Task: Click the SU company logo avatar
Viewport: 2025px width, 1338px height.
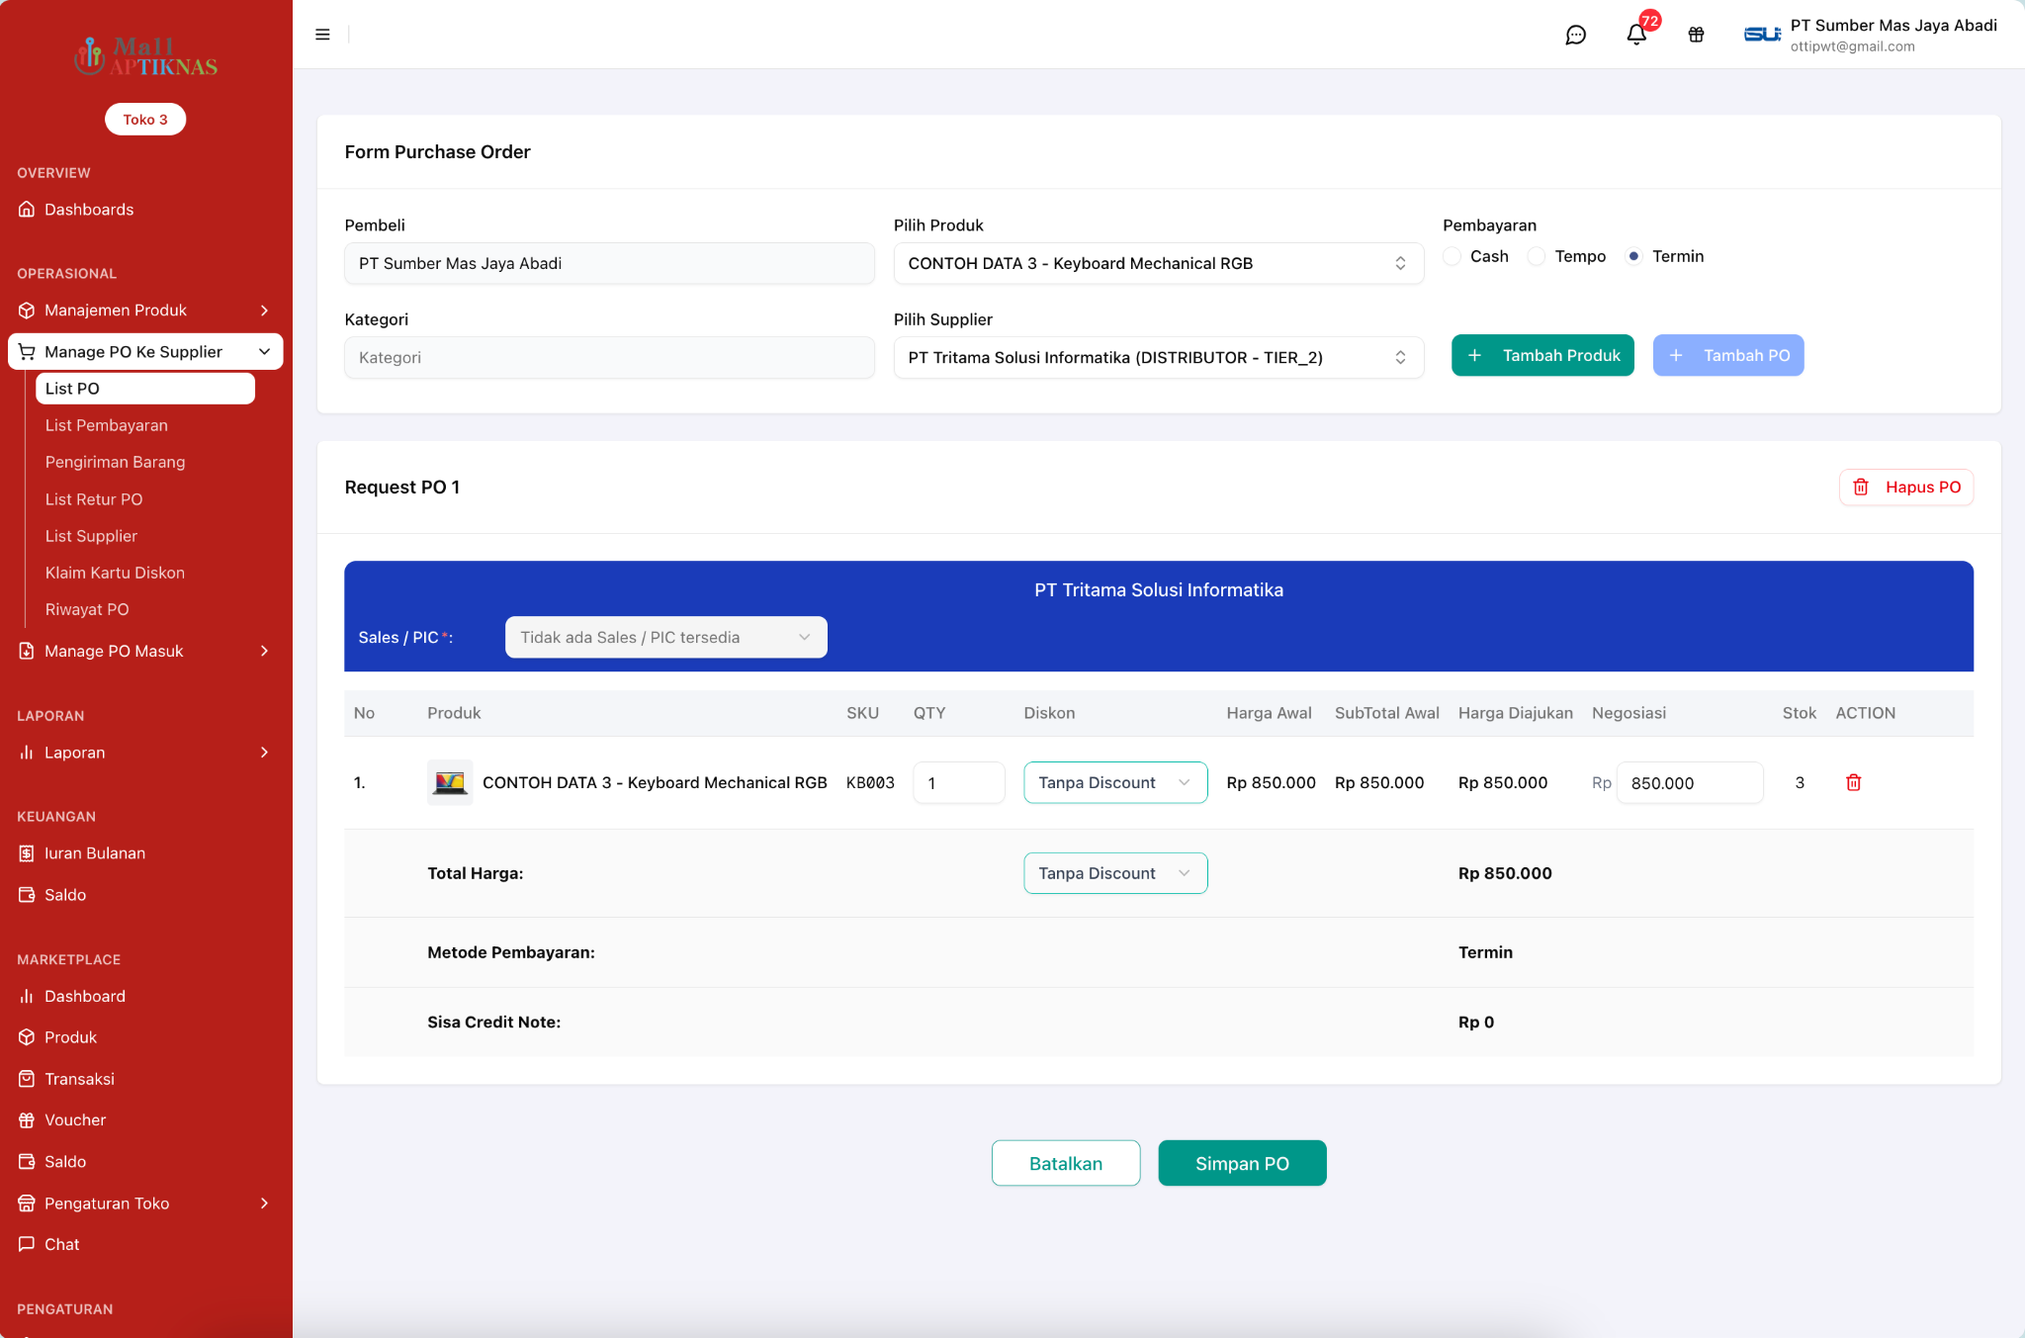Action: pyautogui.click(x=1762, y=35)
